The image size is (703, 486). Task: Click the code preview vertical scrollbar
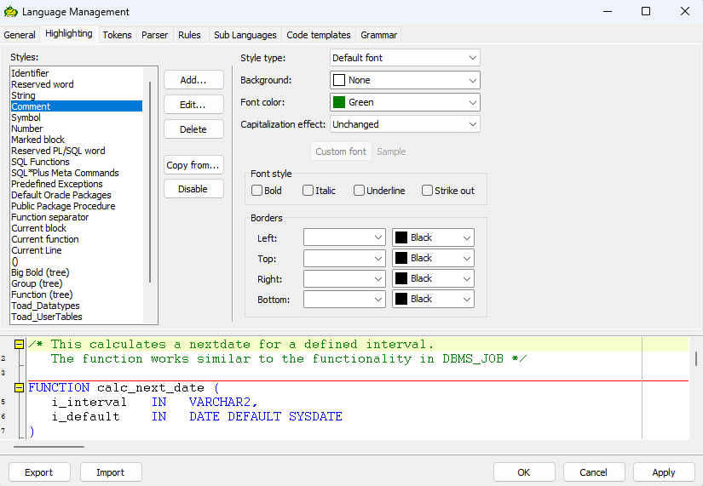click(x=696, y=359)
